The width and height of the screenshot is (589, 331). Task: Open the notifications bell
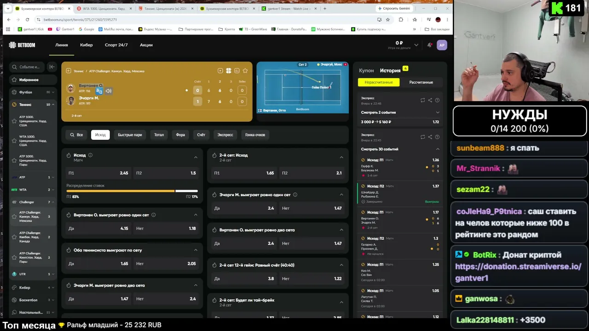tap(430, 45)
